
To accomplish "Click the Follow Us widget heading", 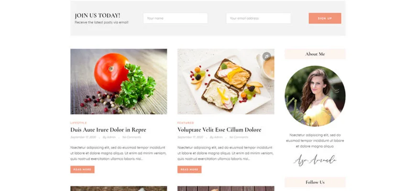I will click(x=315, y=182).
